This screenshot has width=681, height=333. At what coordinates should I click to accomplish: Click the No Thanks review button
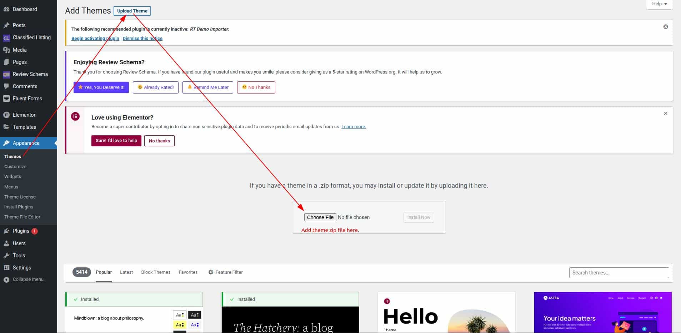256,87
